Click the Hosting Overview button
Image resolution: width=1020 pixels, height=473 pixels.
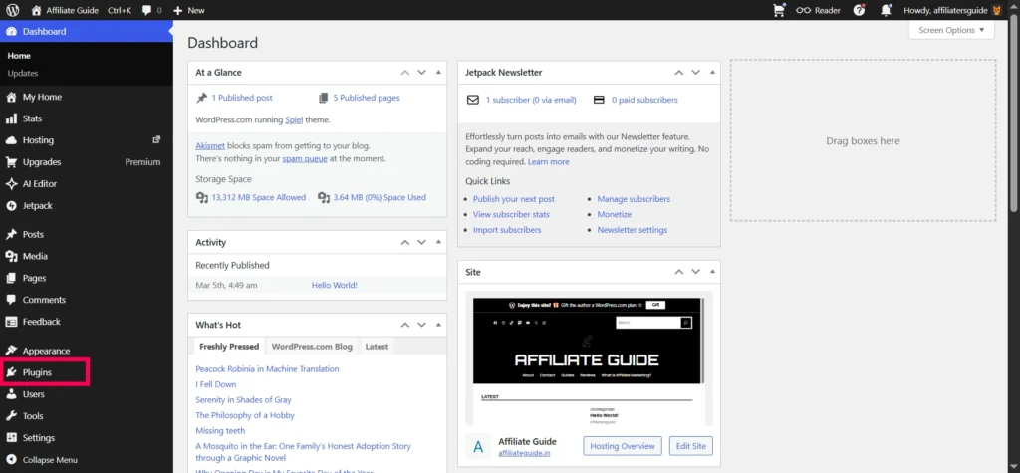coord(623,446)
